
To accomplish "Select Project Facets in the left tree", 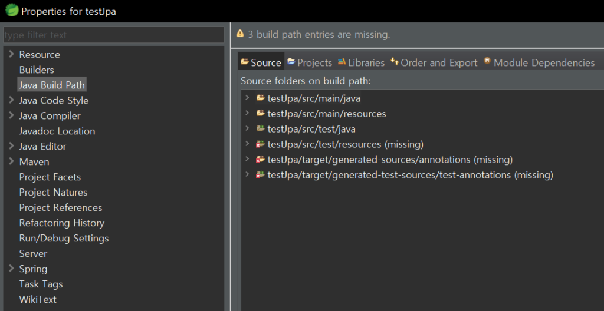I will 50,177.
